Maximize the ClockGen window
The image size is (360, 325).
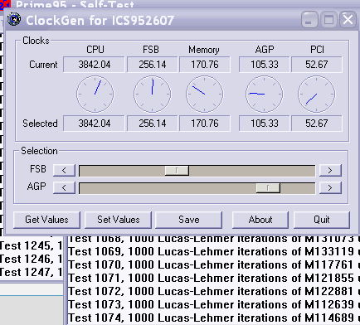[x=328, y=20]
